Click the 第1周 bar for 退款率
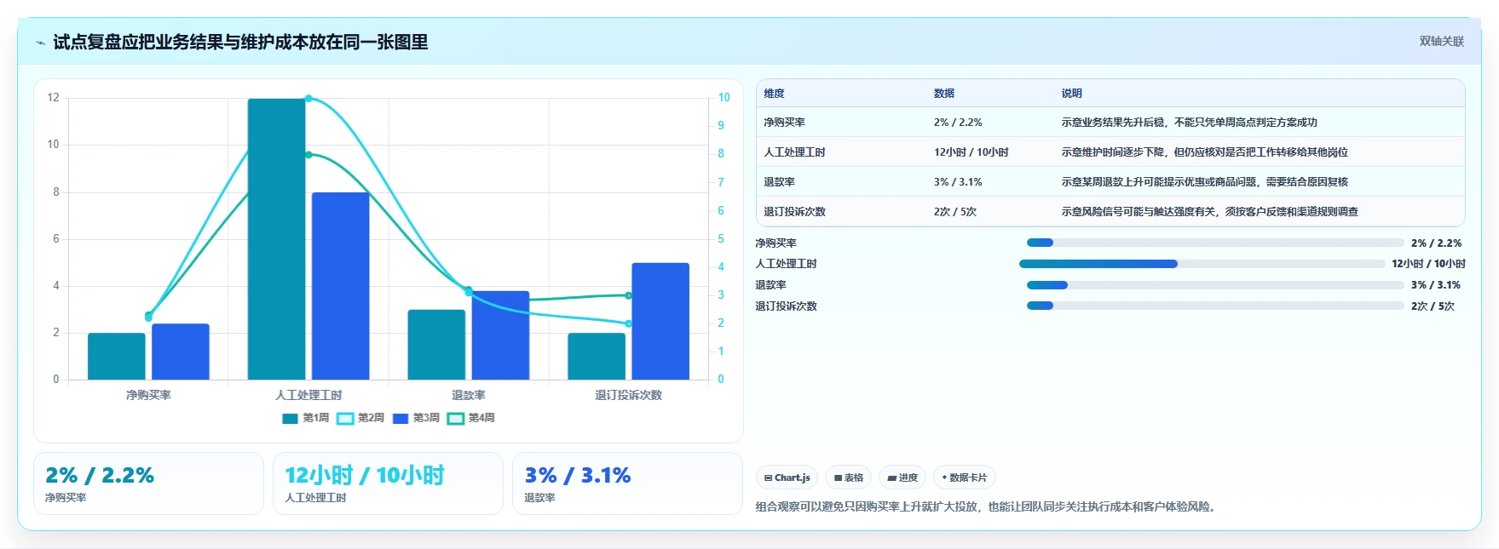This screenshot has width=1499, height=549. pos(436,345)
